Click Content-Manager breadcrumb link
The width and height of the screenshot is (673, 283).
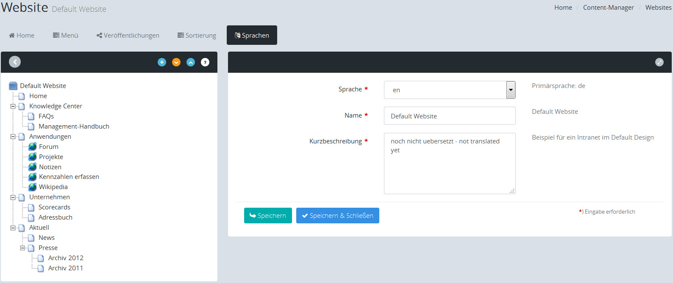pos(608,8)
